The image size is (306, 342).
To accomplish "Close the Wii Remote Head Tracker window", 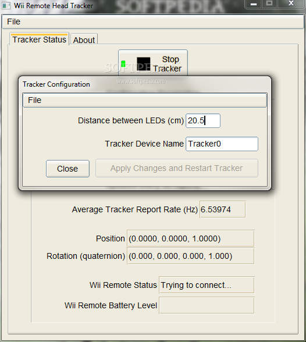I will [291, 3].
